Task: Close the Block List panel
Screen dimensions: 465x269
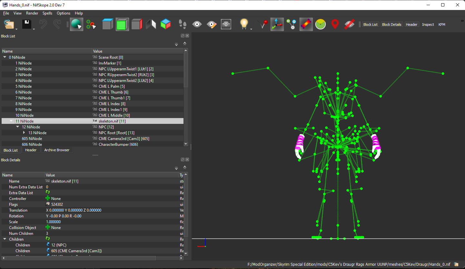Action: pos(187,36)
